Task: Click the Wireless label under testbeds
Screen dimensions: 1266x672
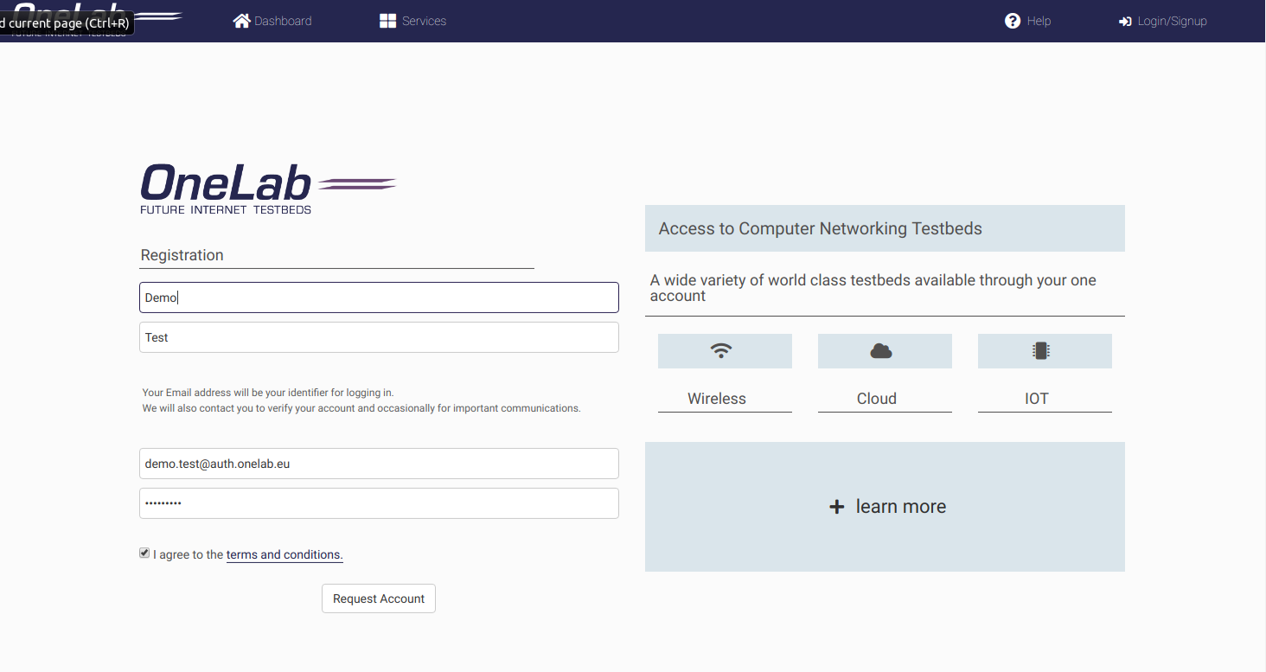Action: (717, 399)
